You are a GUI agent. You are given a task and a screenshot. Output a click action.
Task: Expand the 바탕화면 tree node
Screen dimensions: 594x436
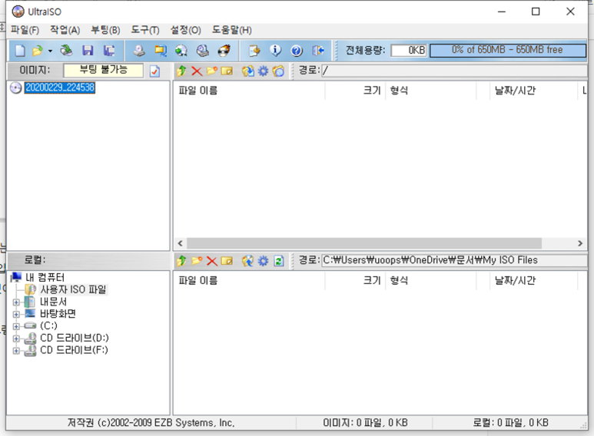[x=16, y=314]
